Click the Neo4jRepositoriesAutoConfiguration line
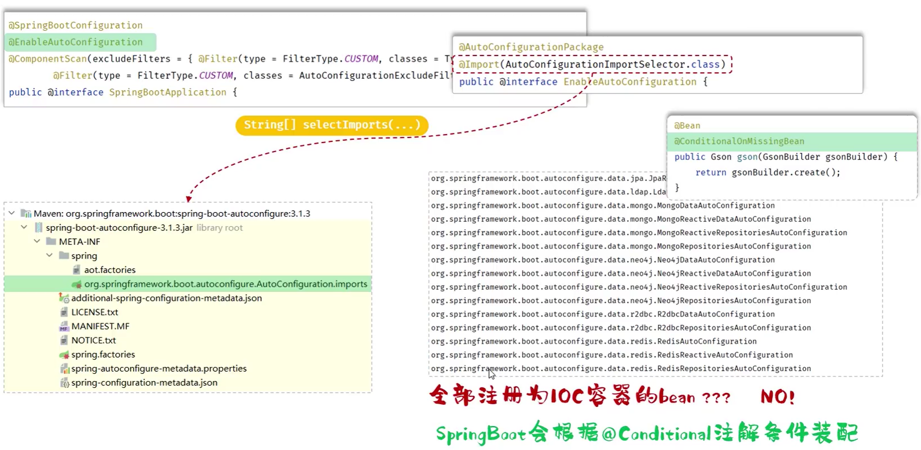The width and height of the screenshot is (921, 450). (621, 300)
